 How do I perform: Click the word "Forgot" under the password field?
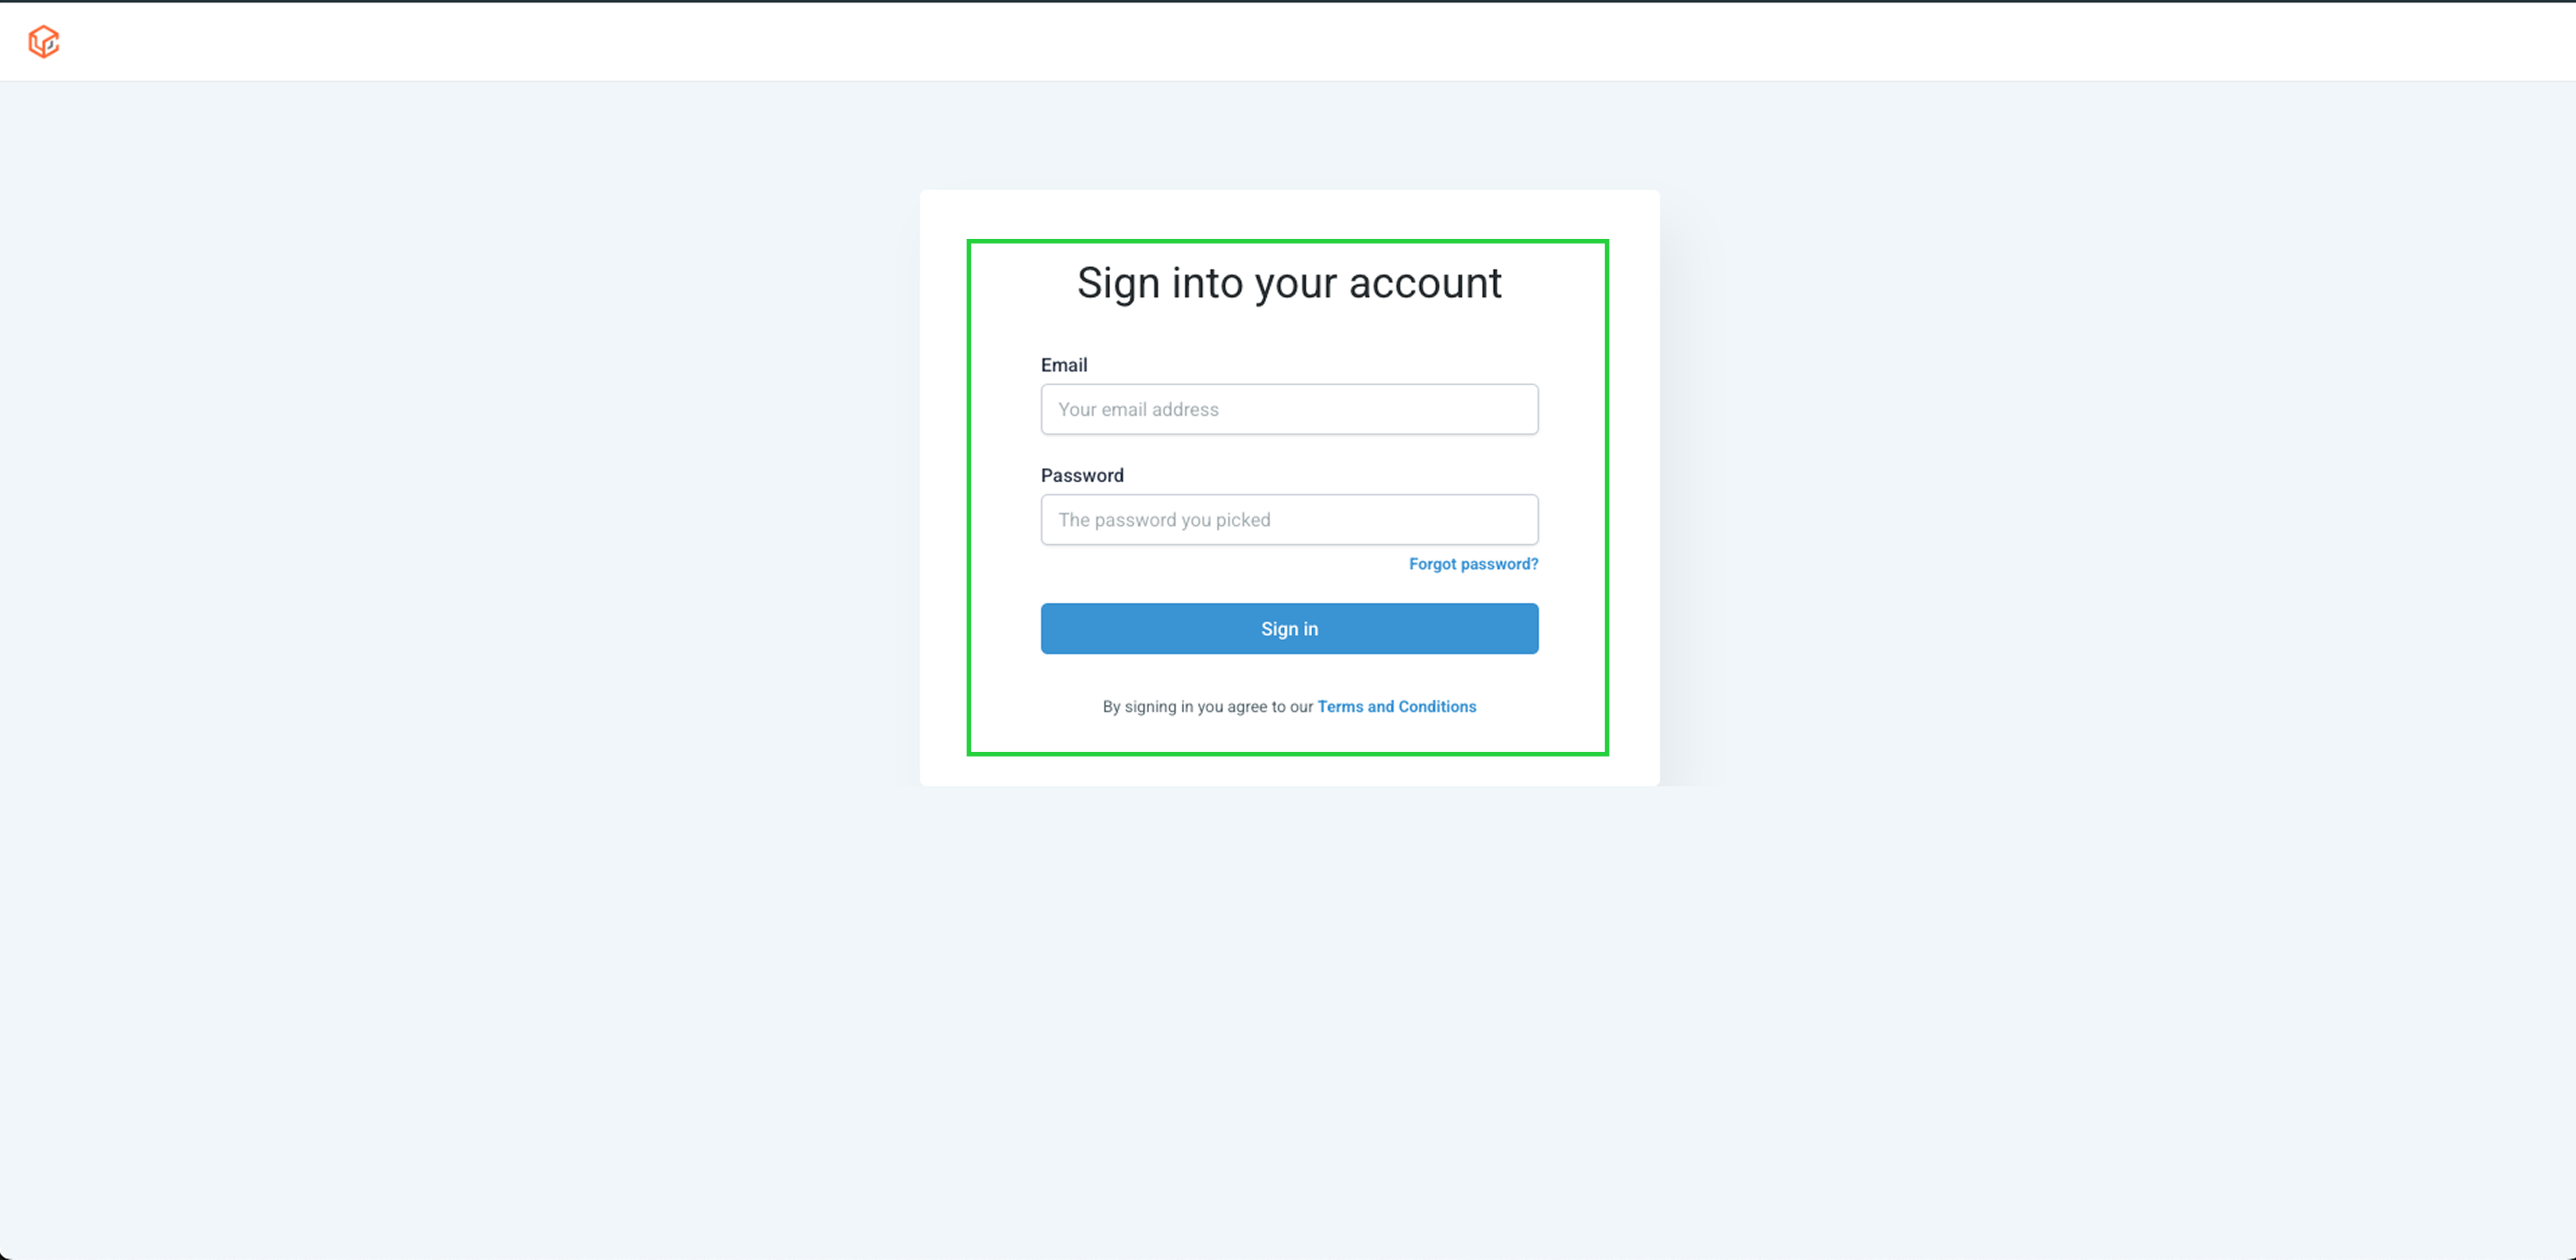click(x=1432, y=564)
